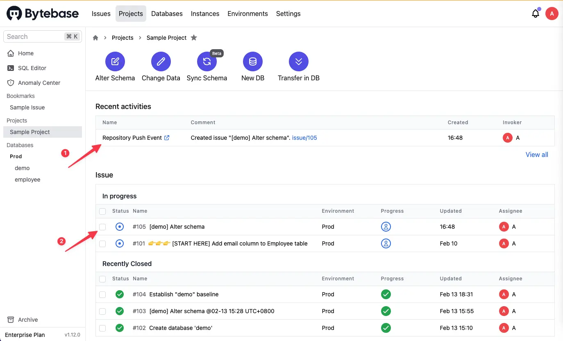
Task: Tick checkbox for issue #104 baseline
Action: (x=102, y=294)
